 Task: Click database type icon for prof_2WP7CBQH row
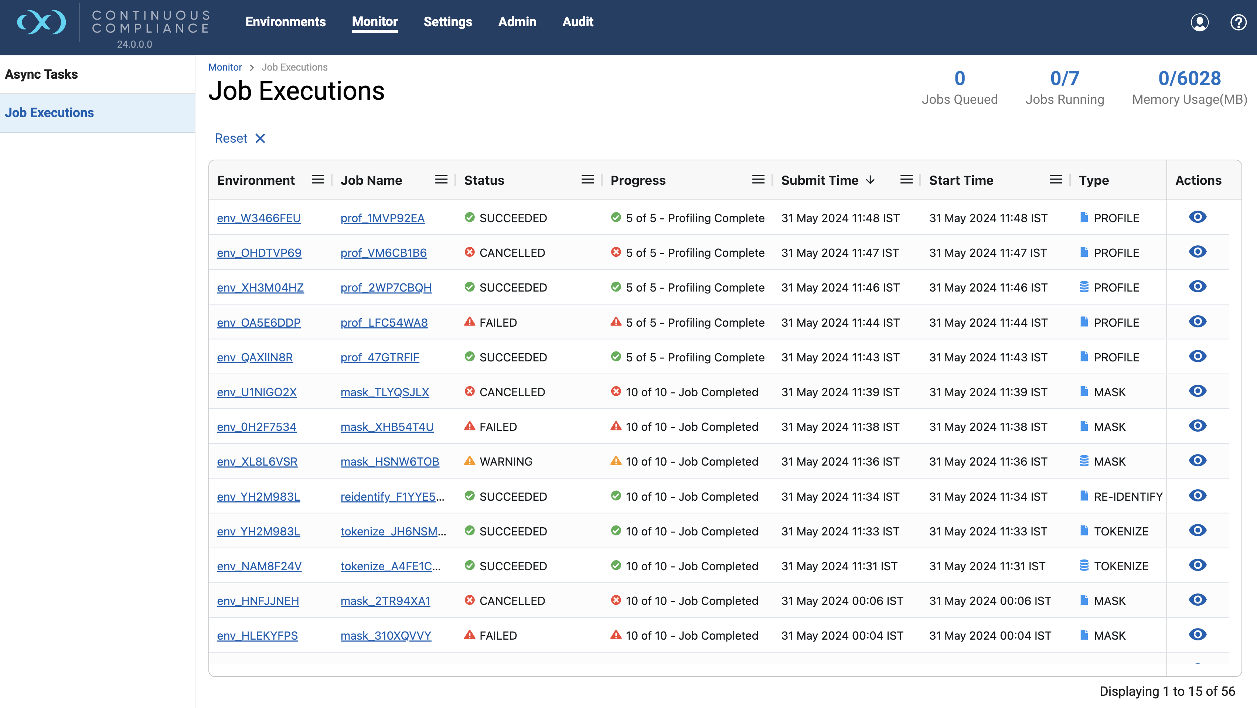coord(1084,287)
